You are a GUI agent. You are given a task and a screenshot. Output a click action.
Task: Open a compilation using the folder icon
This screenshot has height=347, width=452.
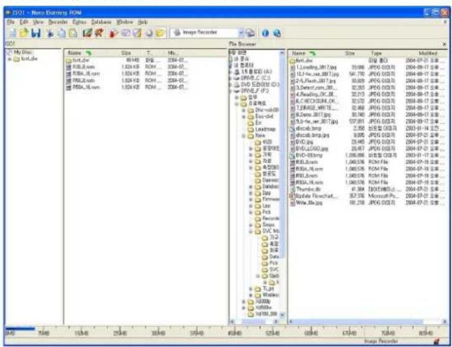point(24,33)
